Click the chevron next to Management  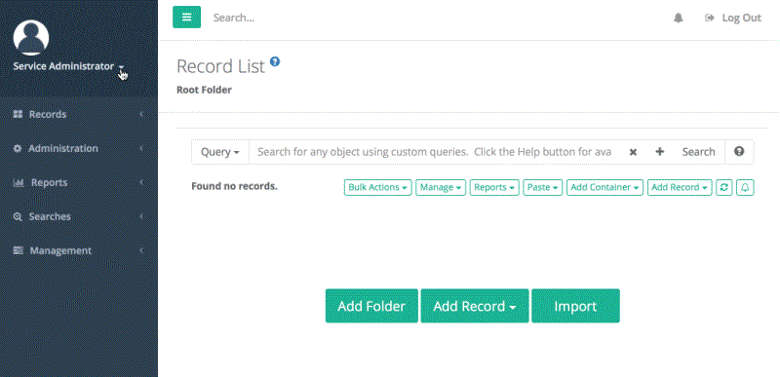pos(141,250)
